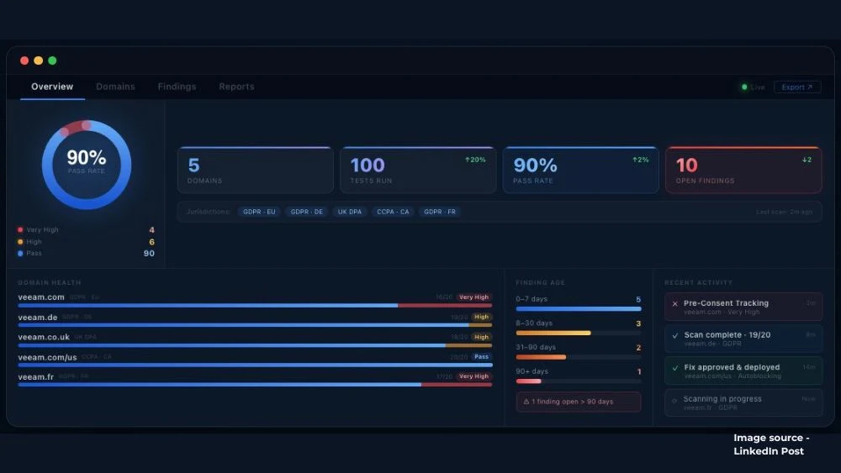Click the 0–7 days finding age bar
Screen dimensions: 841x473
point(579,308)
